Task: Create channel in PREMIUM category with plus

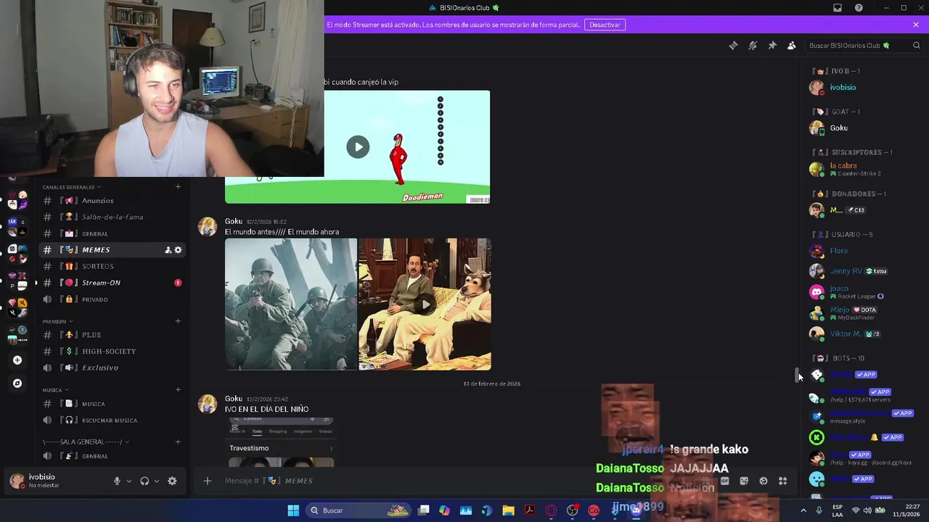Action: (x=178, y=321)
